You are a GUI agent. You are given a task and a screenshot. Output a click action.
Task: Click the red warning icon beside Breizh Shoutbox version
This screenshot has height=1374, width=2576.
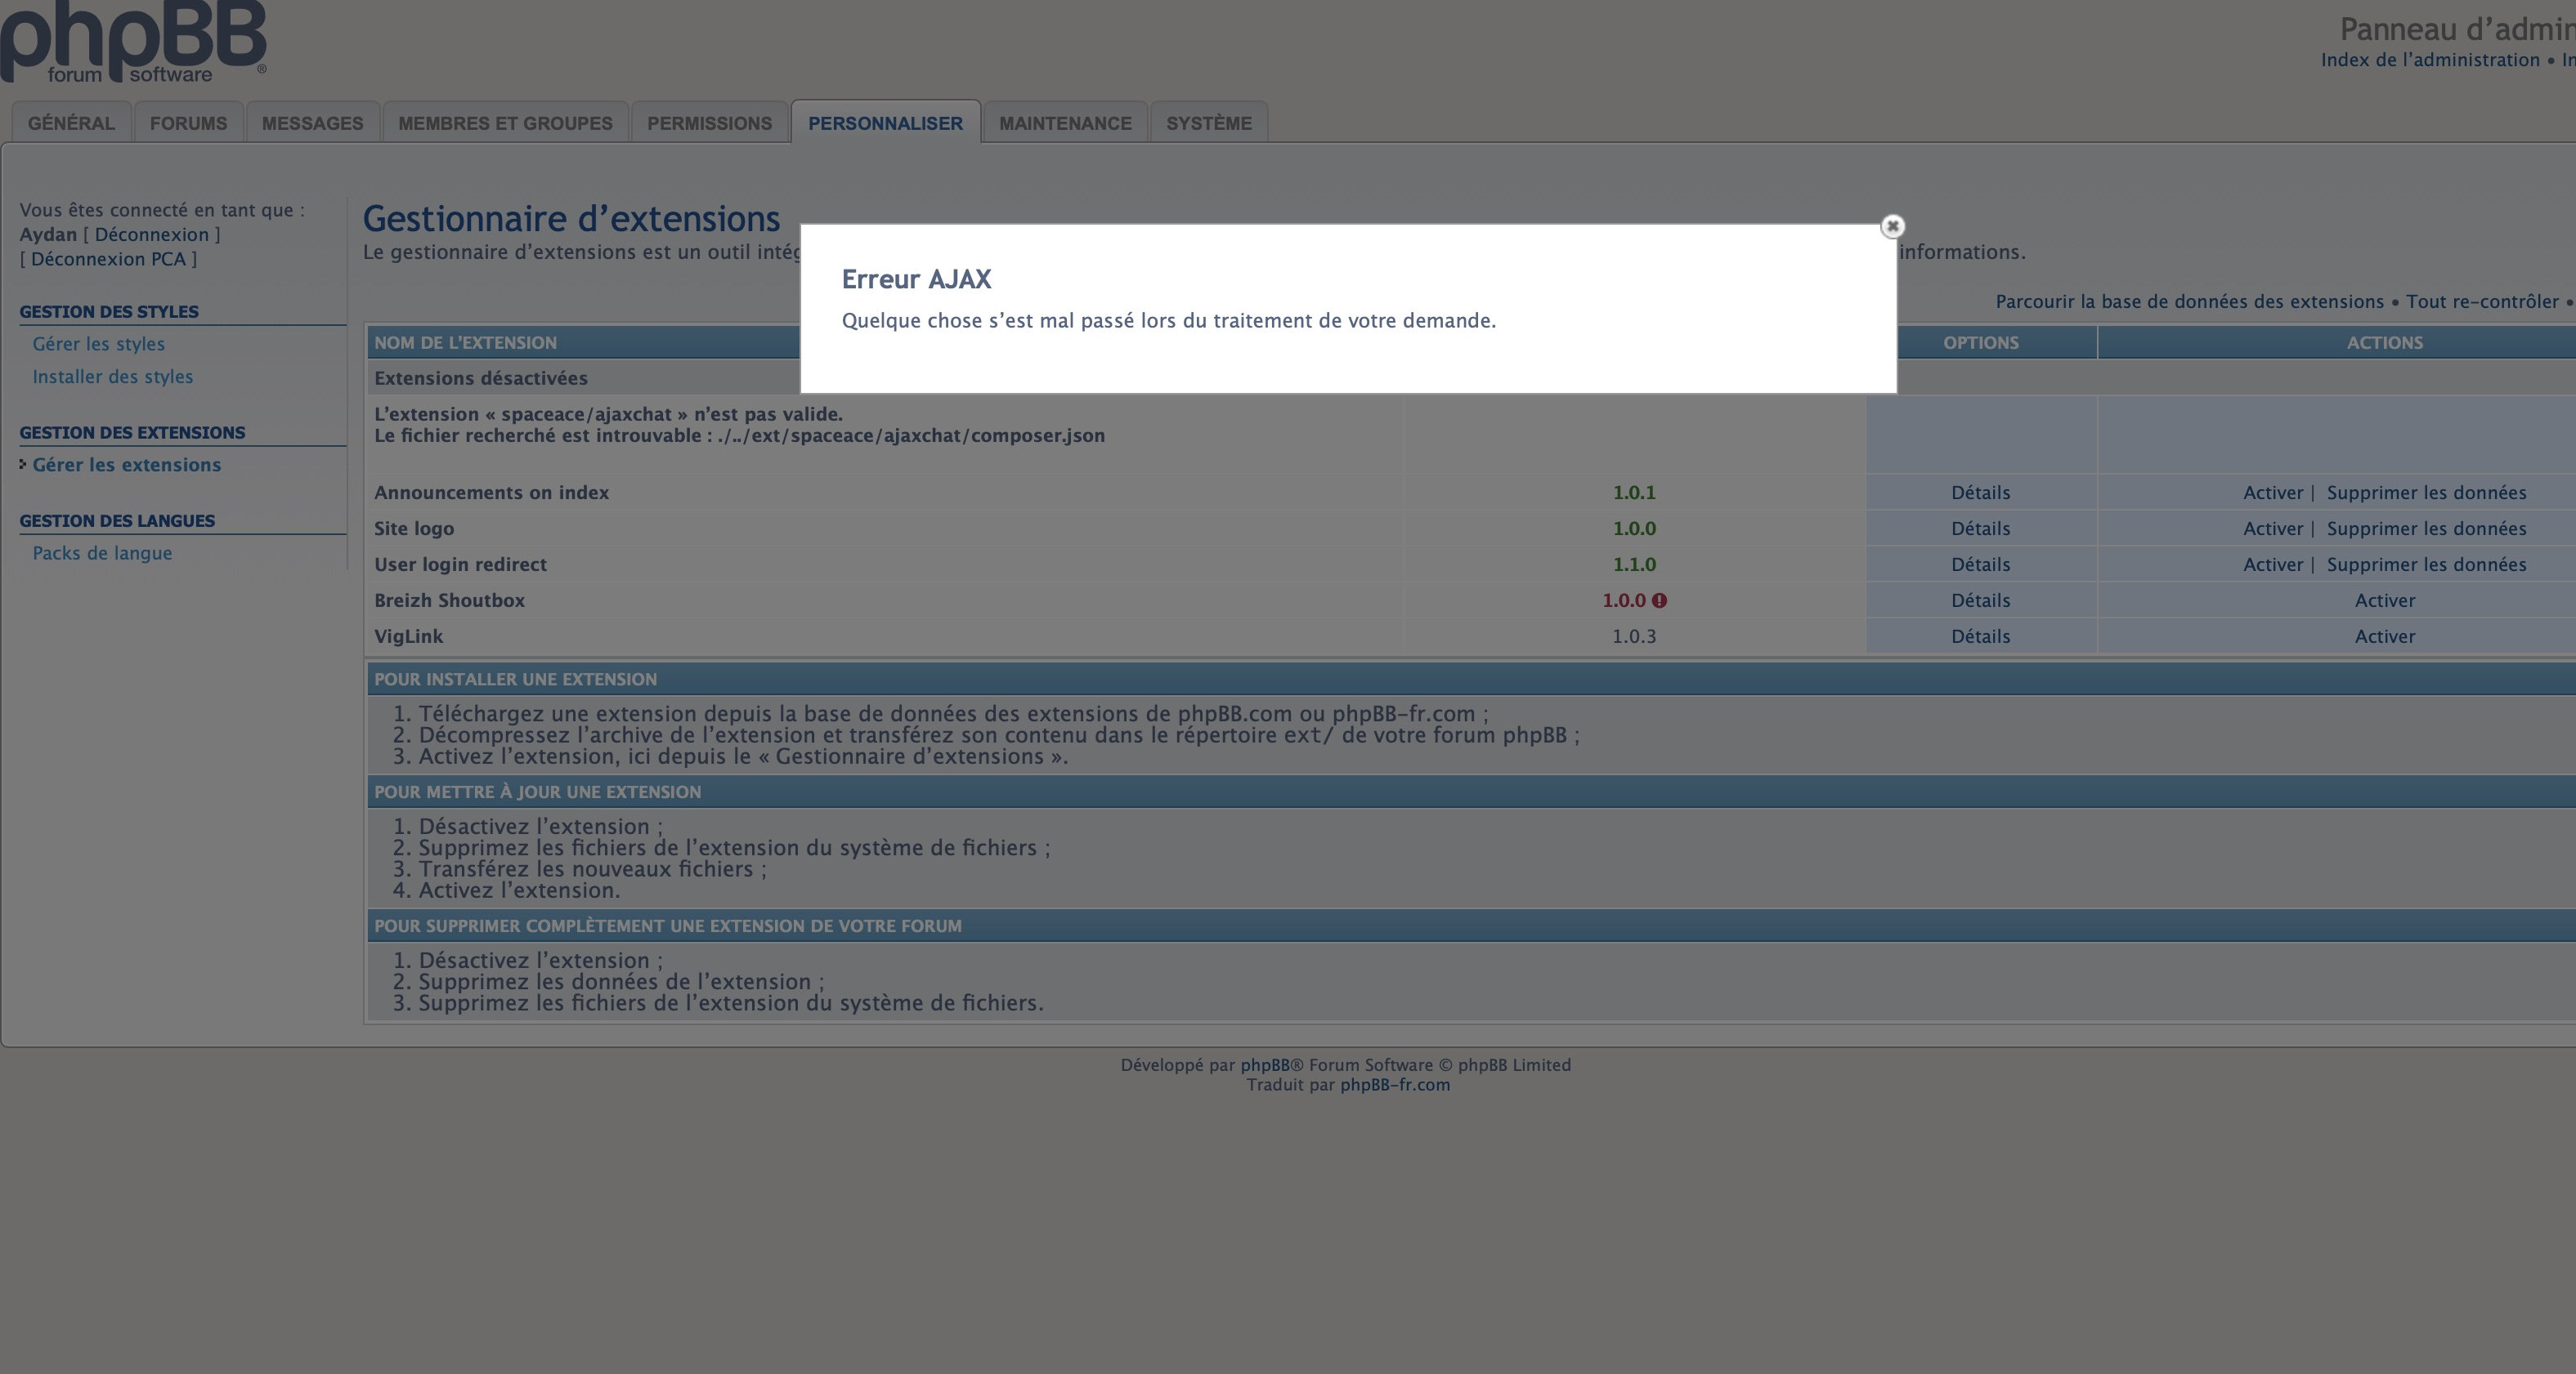1660,600
